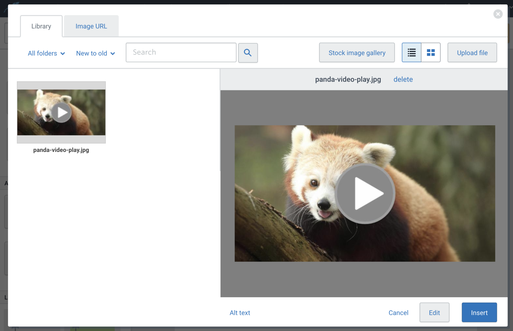Switch to the Library tab
The width and height of the screenshot is (513, 331).
coord(41,26)
